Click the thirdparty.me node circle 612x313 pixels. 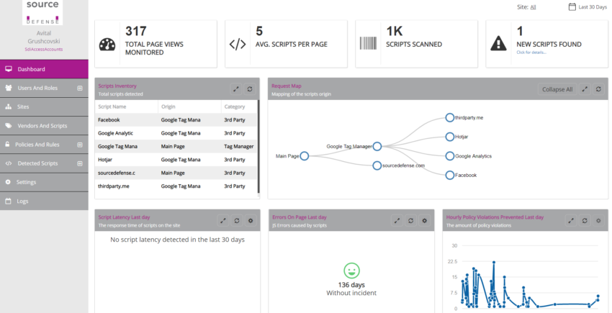[449, 117]
